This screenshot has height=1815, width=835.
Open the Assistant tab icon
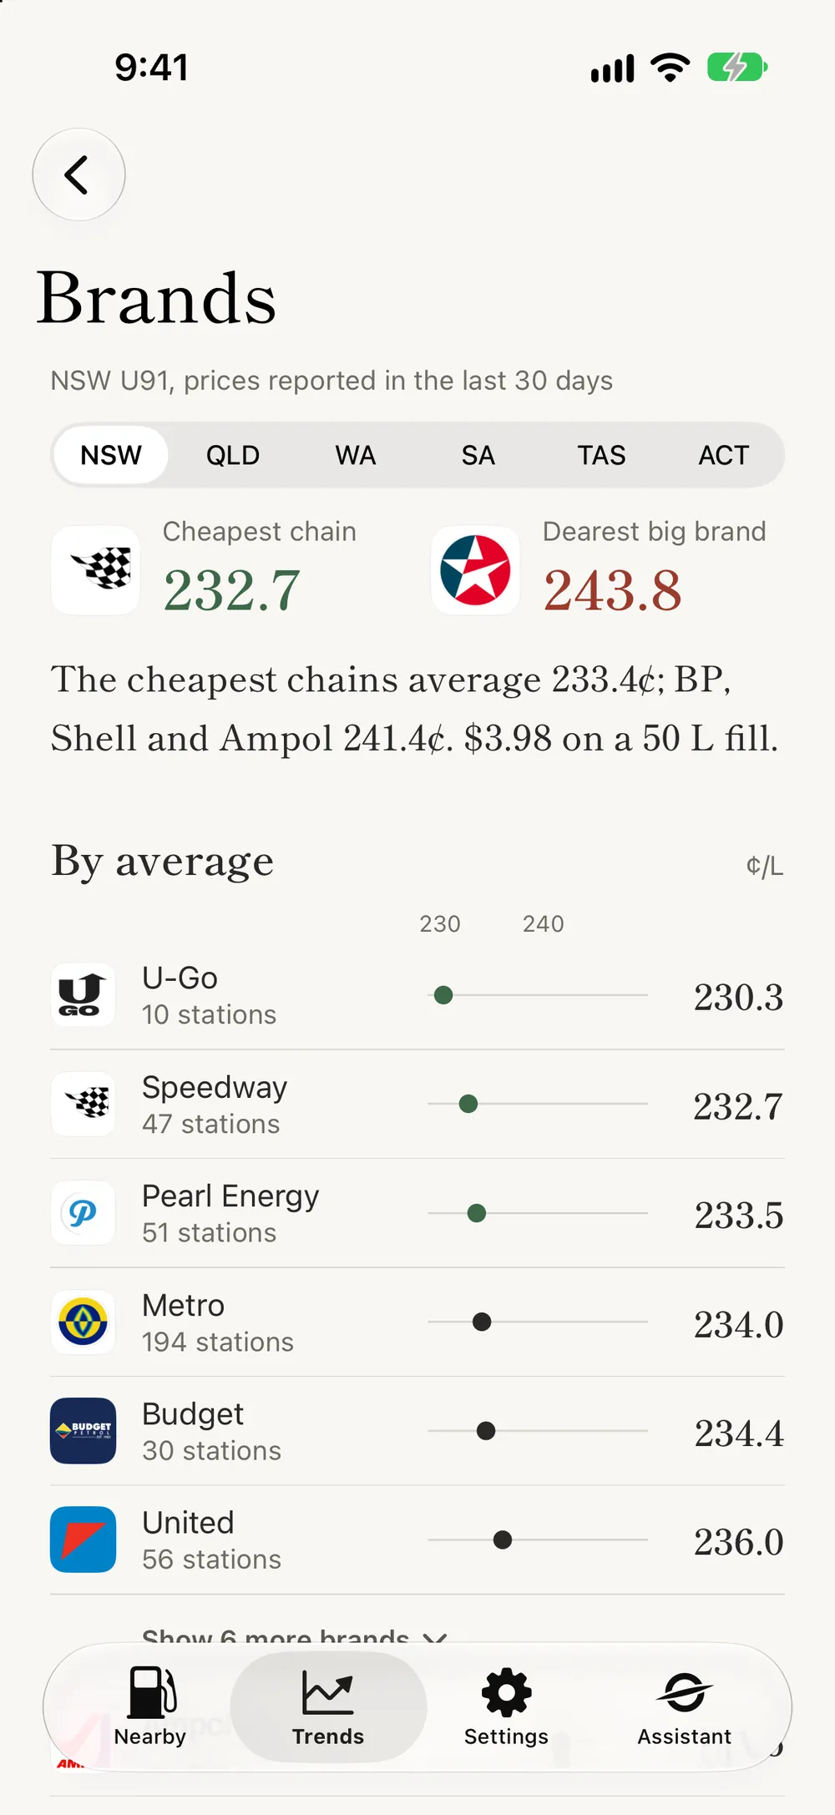[x=684, y=1706]
